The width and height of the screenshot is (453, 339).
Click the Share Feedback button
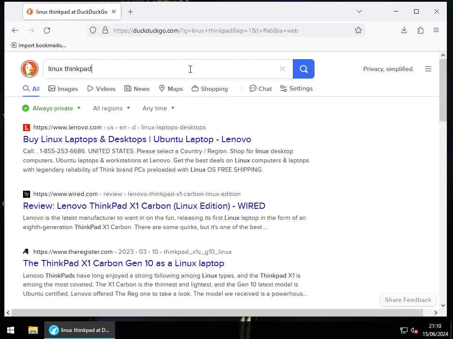(408, 300)
